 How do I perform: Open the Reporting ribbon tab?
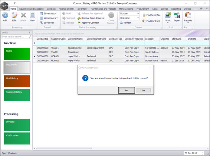pos(176,9)
